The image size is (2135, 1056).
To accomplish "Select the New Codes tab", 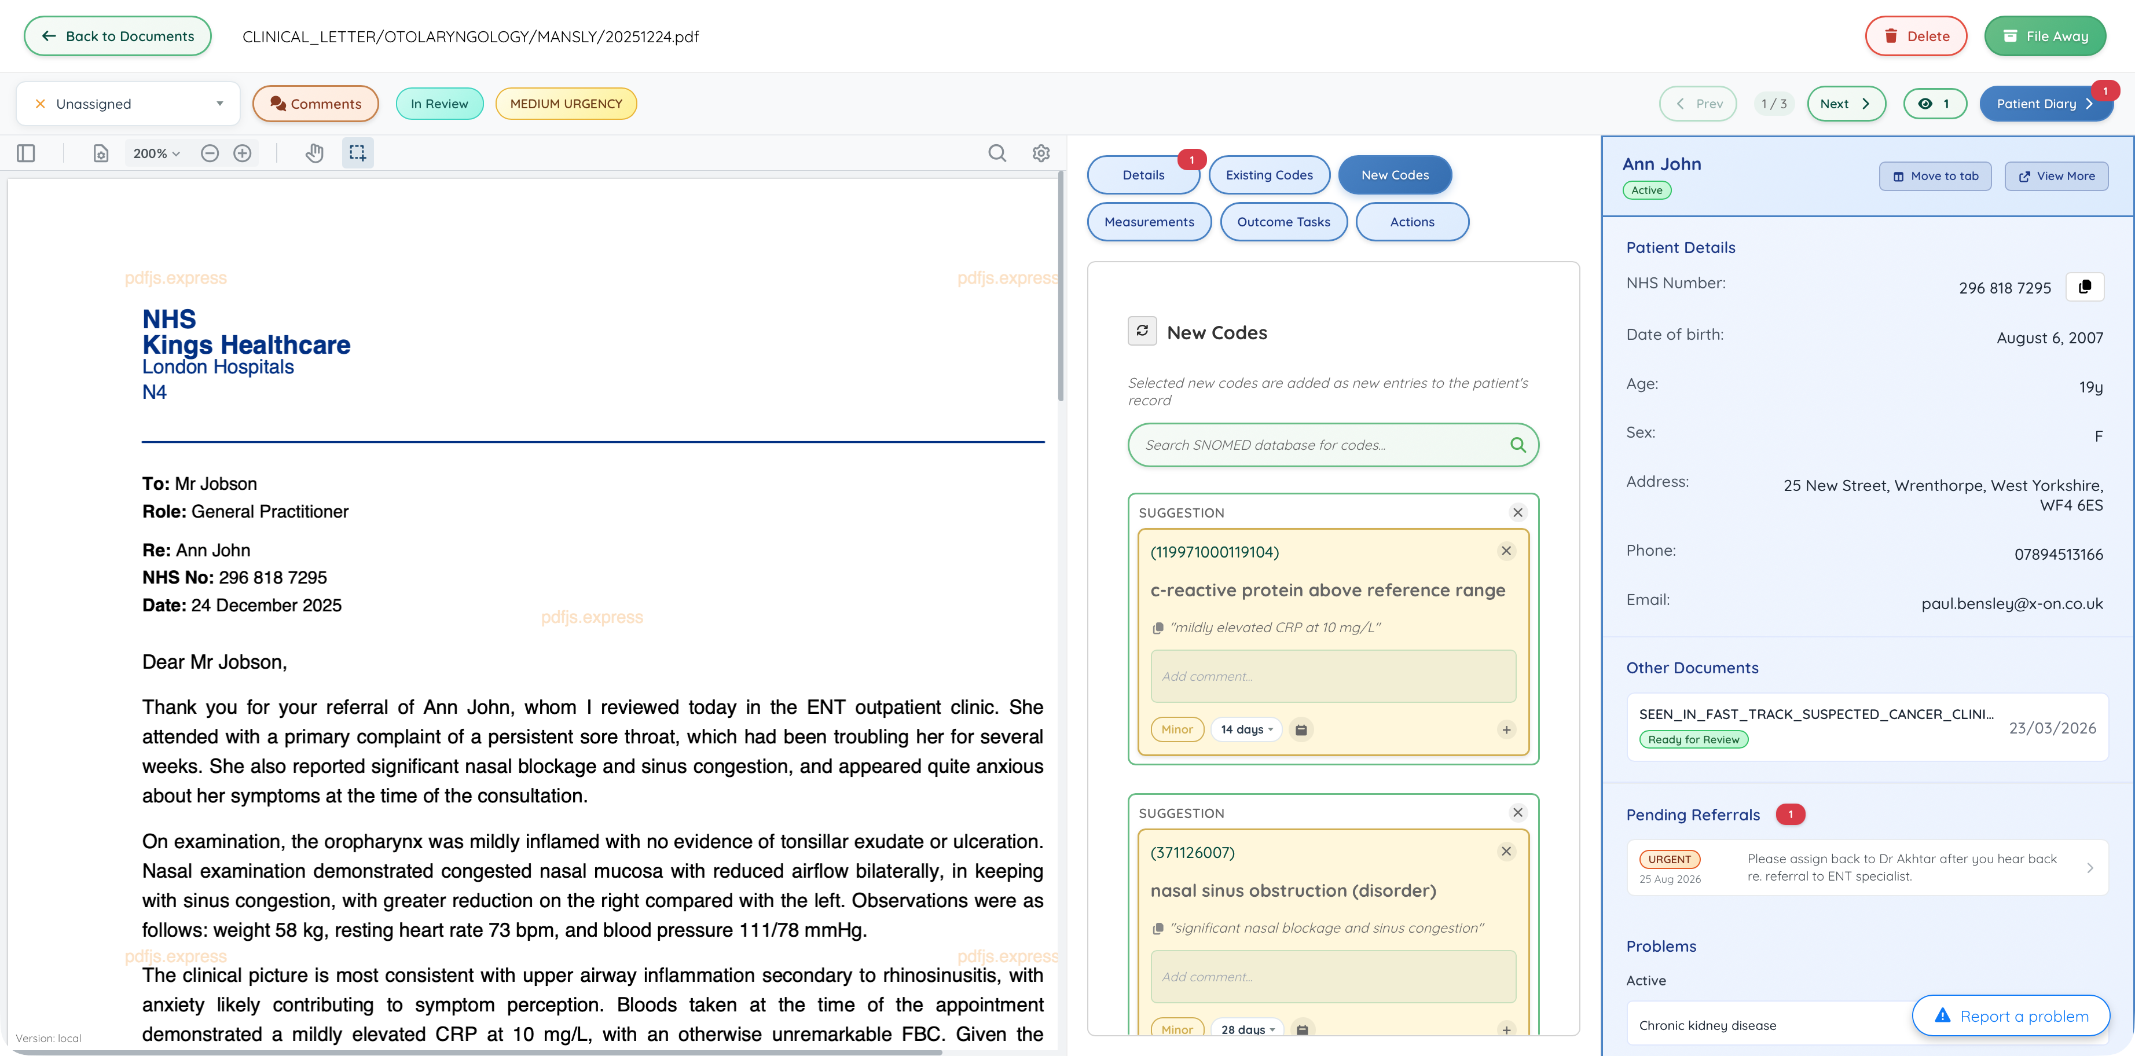I will click(1395, 175).
